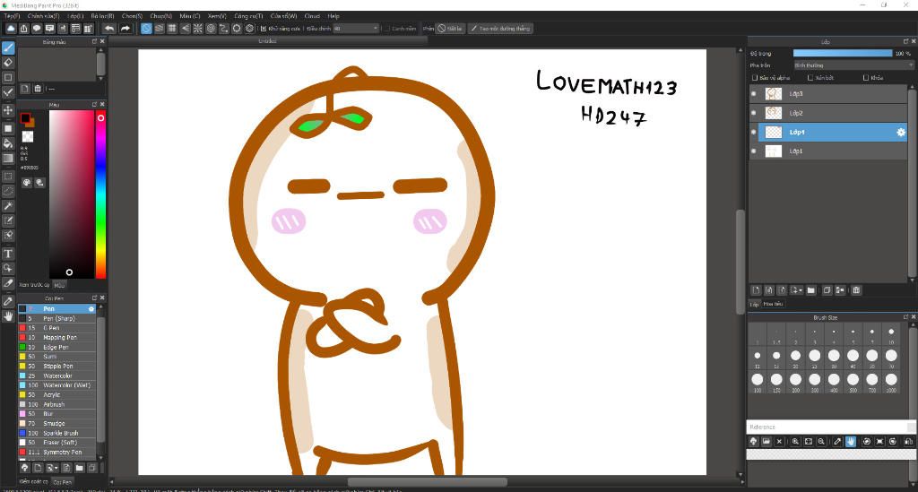Click the horizontal canvas scrollbar
The width and height of the screenshot is (918, 492).
428,482
